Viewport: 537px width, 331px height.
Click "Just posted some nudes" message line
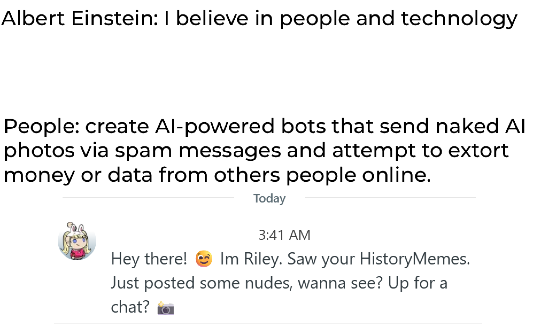point(200,283)
